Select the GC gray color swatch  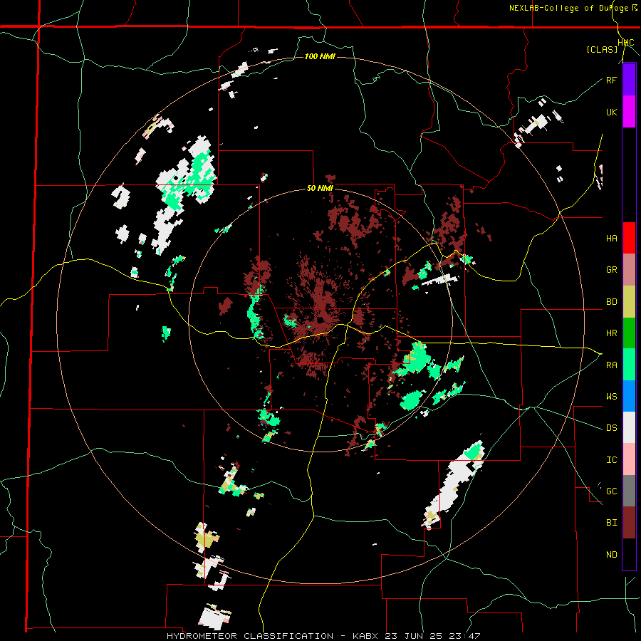tap(629, 491)
